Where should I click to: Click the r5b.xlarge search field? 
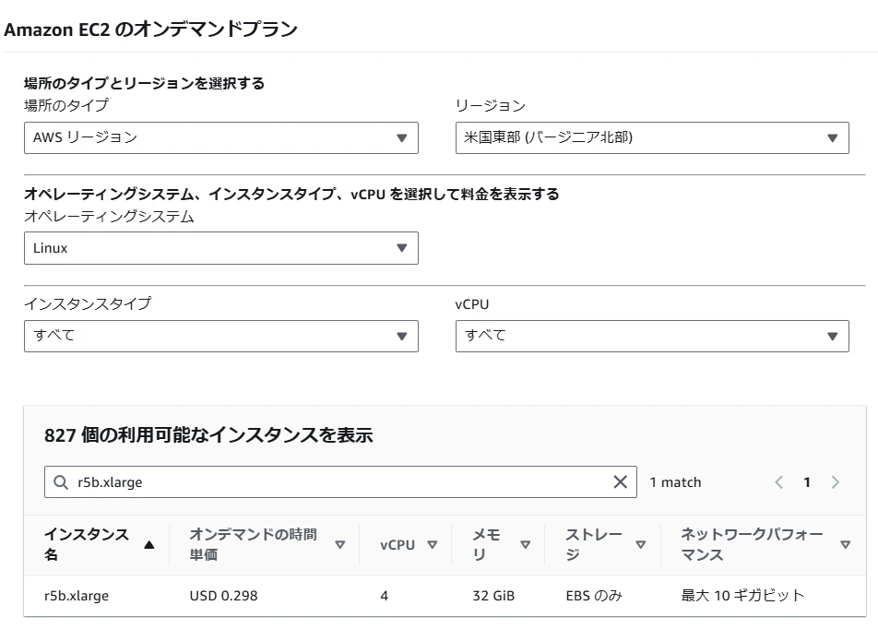[x=340, y=481]
